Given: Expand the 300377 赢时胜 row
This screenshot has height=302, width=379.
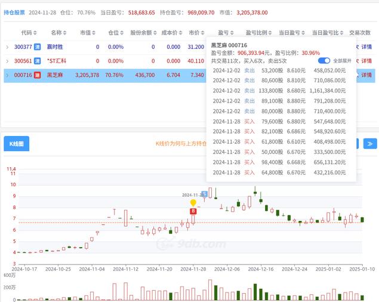Looking at the screenshot, I should tap(8, 47).
